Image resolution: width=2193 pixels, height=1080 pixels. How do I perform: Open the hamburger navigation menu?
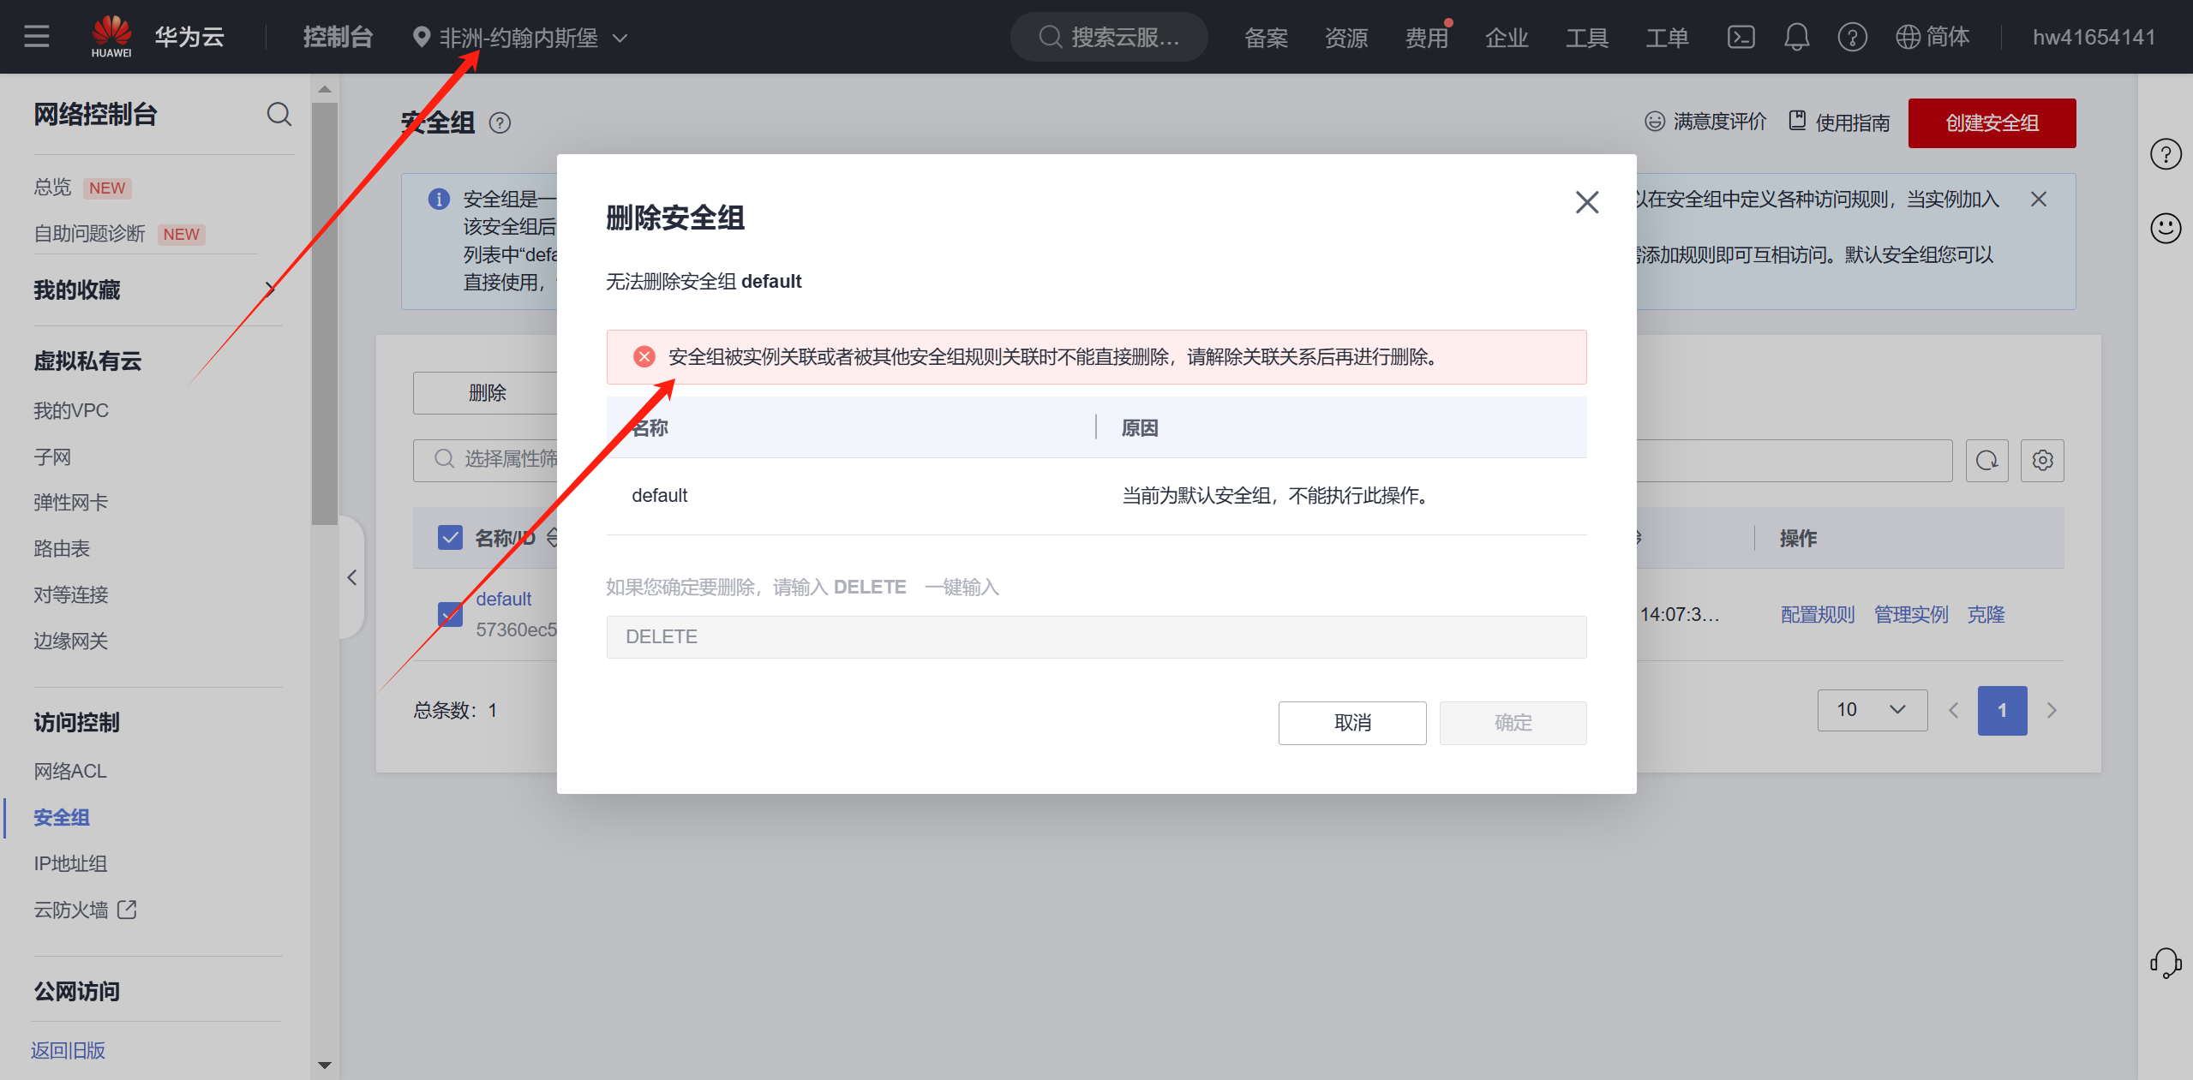[36, 37]
